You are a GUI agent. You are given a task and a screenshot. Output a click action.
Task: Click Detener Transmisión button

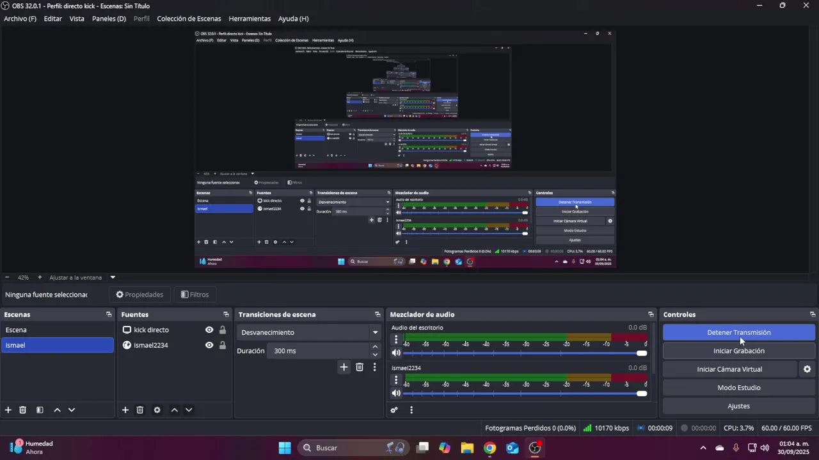[x=739, y=332]
